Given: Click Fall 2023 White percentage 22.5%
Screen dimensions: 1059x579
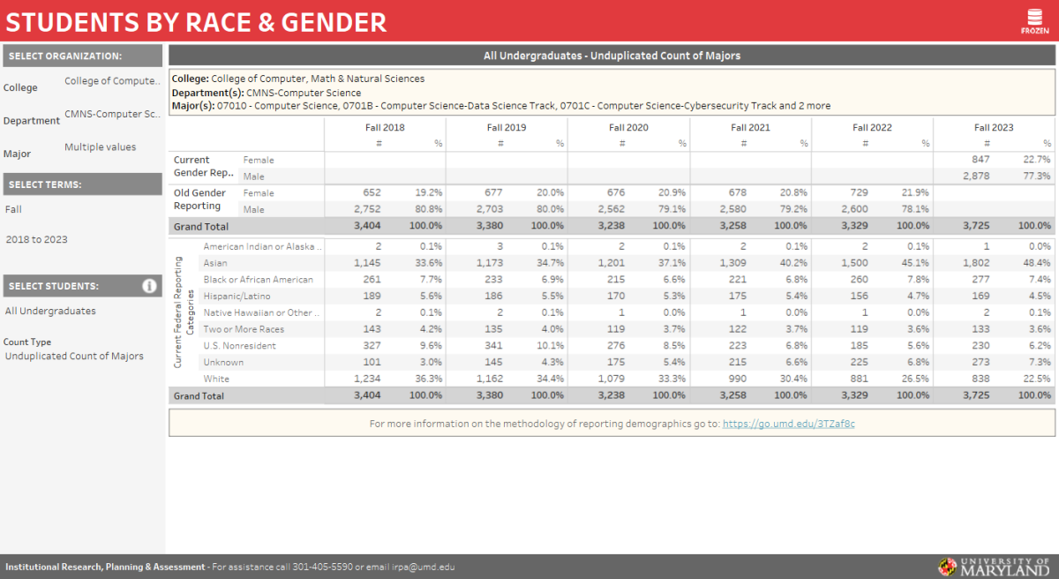Looking at the screenshot, I should [x=1036, y=379].
